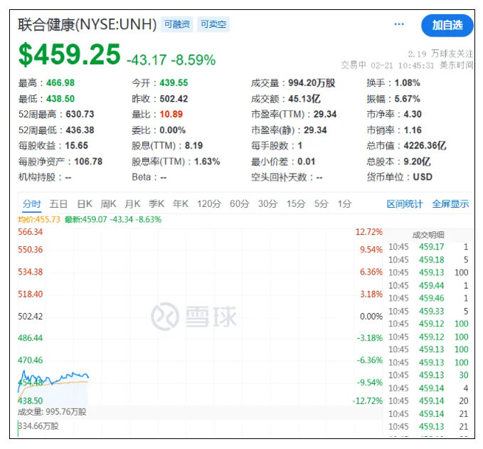
Task: Click the 全屏显示 fullscreen display link
Action: 450,204
